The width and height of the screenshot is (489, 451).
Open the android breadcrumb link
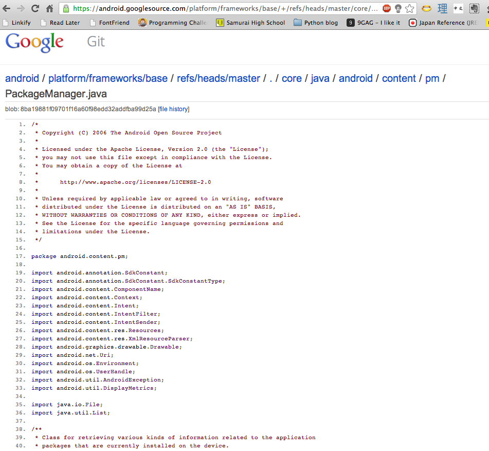pyautogui.click(x=22, y=78)
